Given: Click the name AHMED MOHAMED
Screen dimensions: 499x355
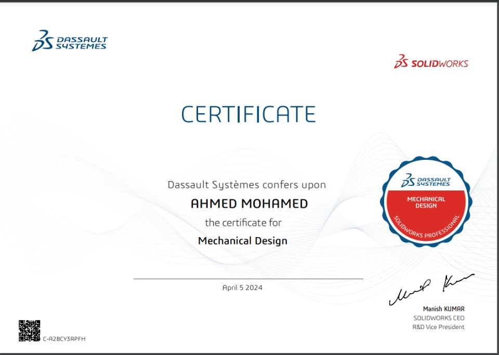Looking at the screenshot, I should coord(249,204).
